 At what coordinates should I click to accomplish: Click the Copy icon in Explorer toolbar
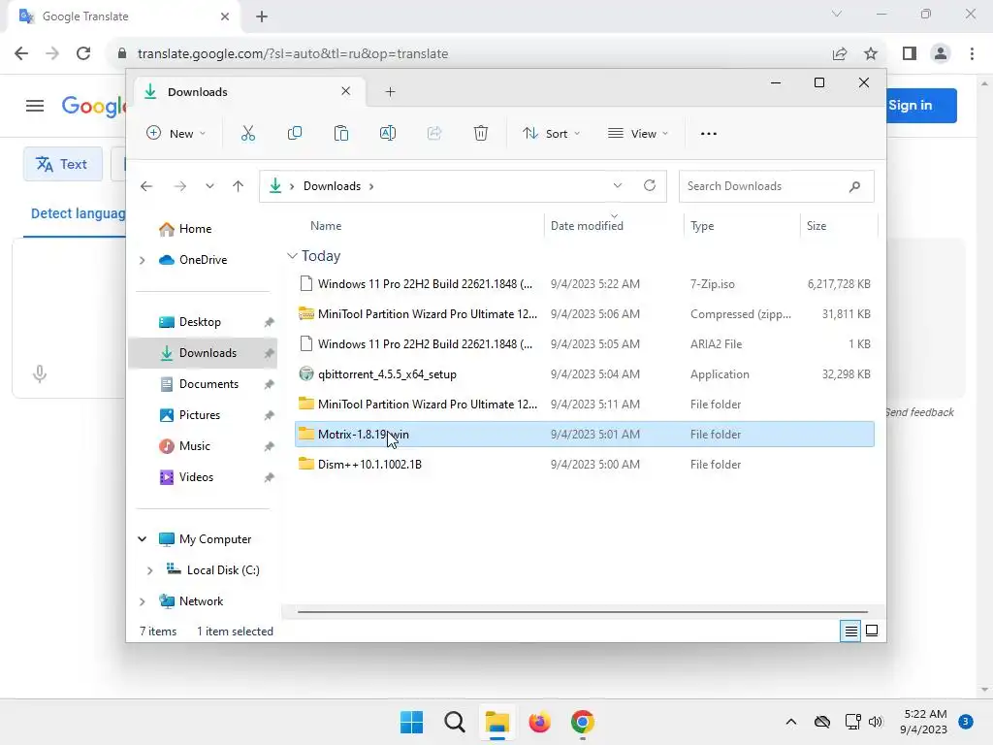[295, 134]
